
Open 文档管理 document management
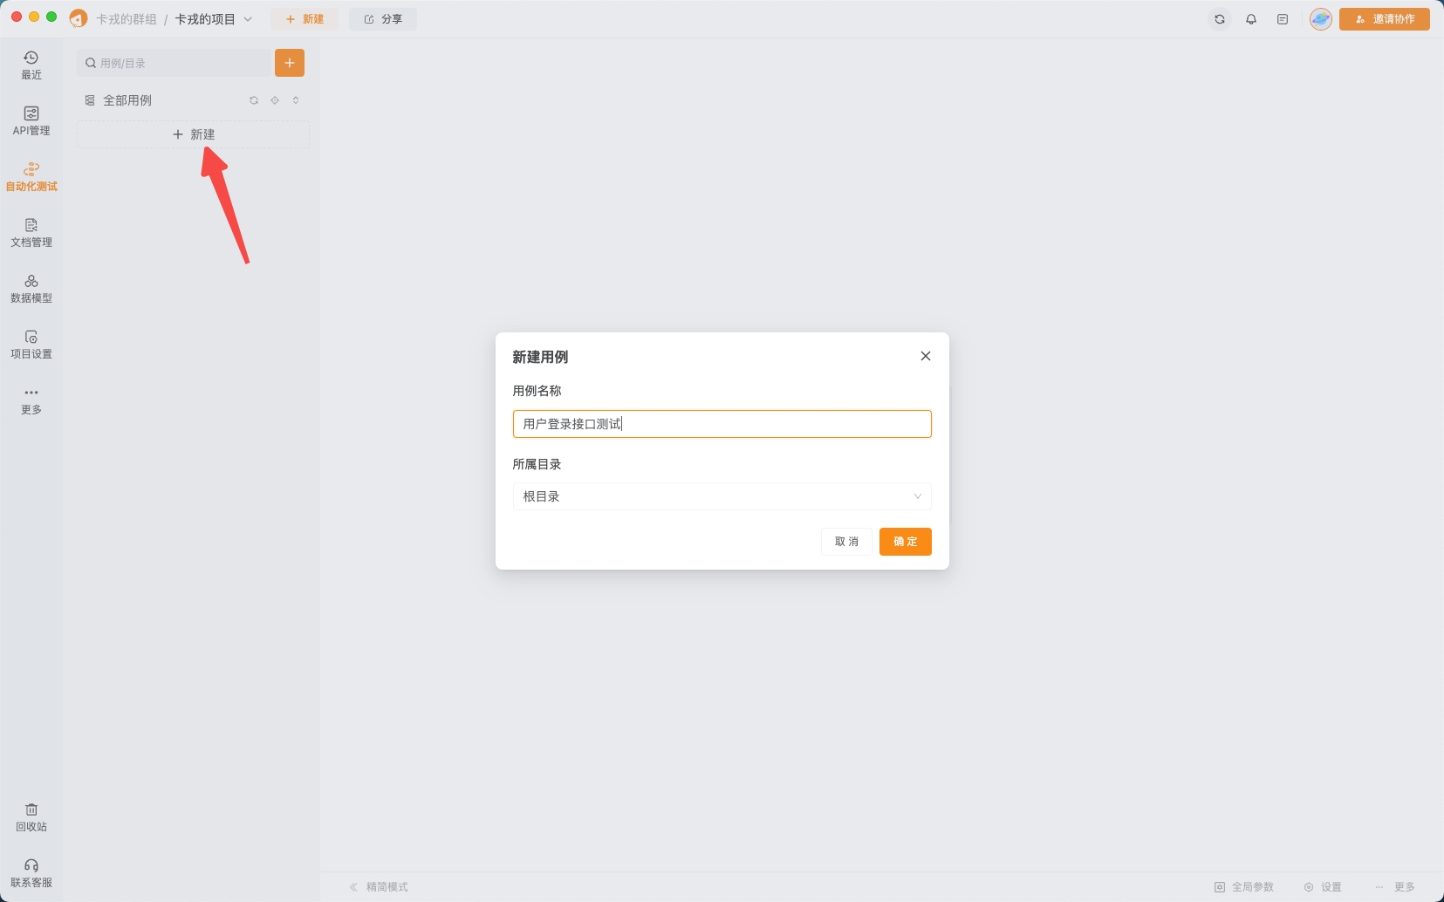point(31,232)
